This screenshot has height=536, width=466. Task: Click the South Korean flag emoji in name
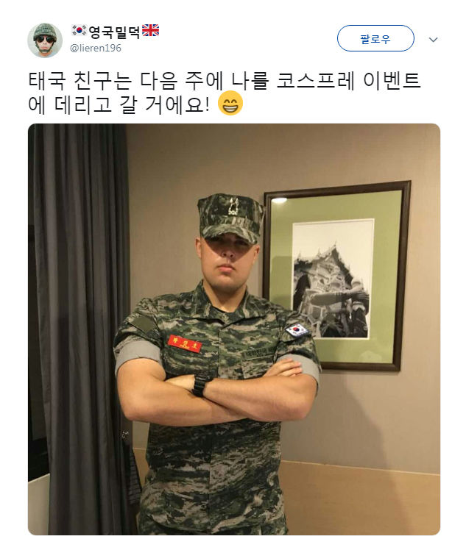tap(79, 31)
